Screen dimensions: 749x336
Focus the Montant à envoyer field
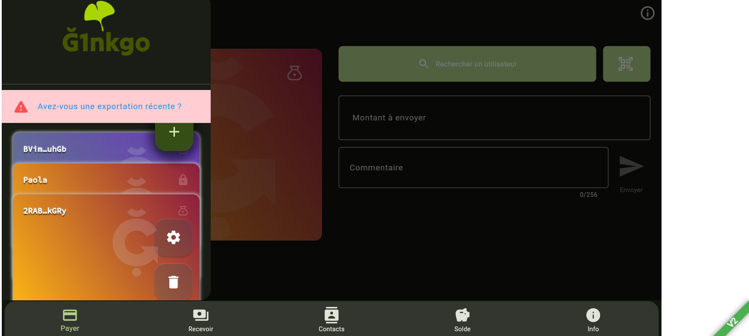(494, 118)
